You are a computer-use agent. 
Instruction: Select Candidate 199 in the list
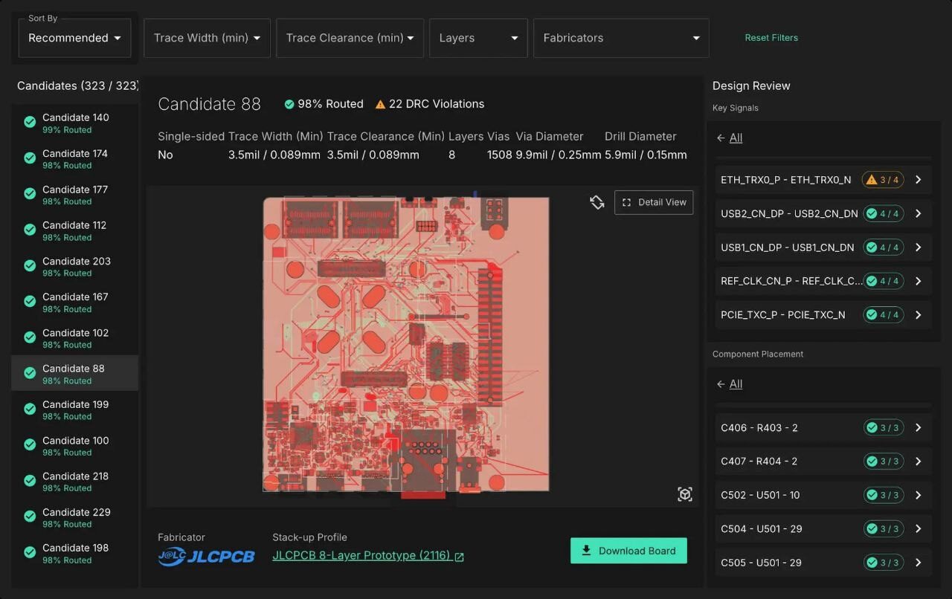tap(74, 409)
